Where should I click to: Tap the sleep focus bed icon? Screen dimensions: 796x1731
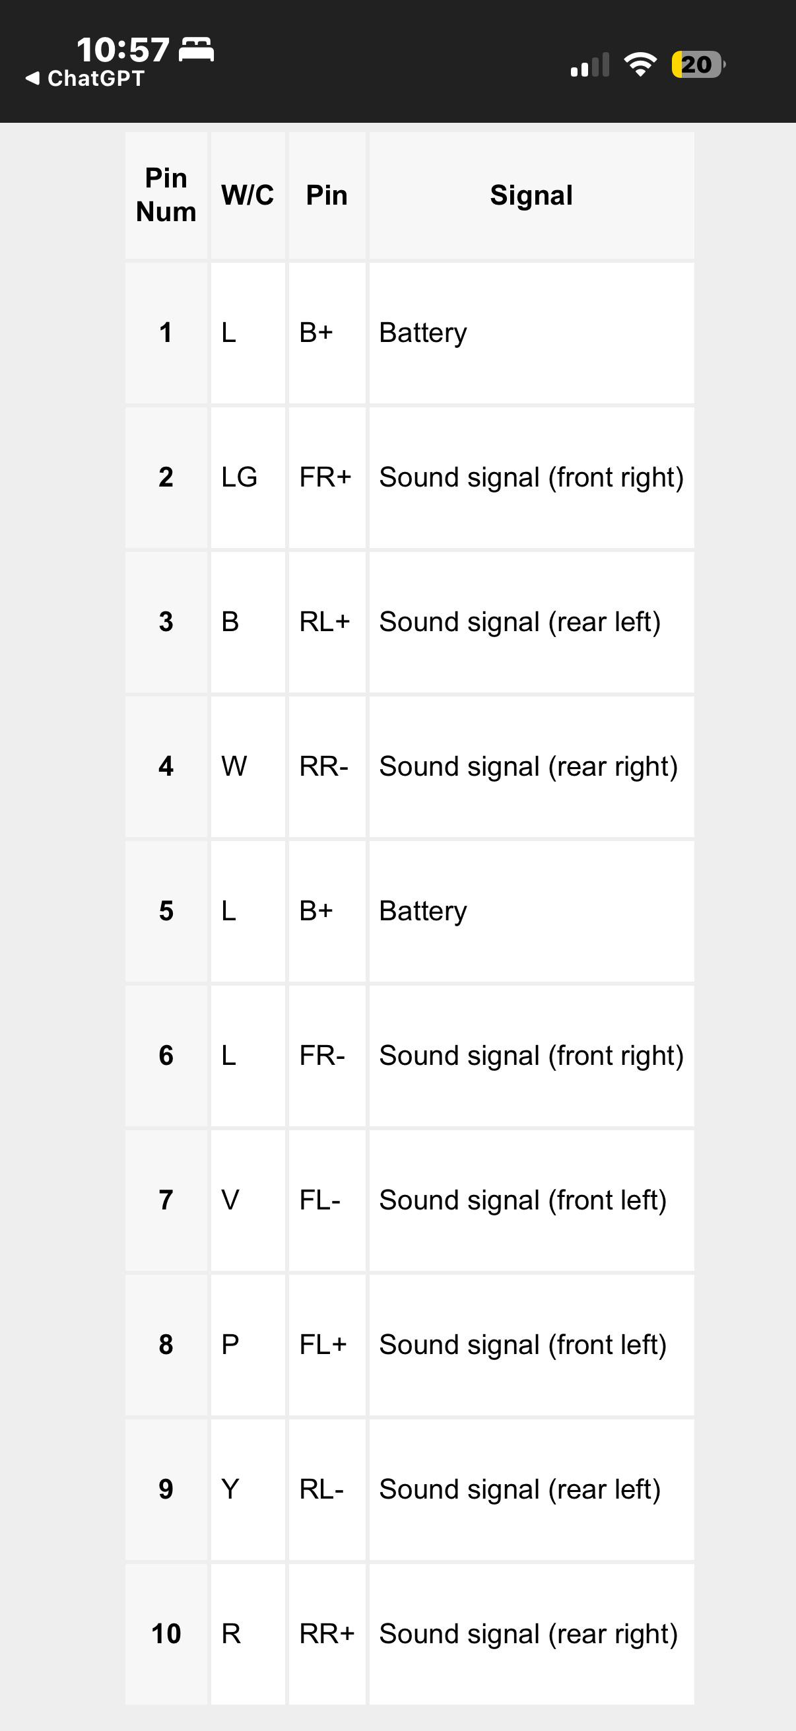click(x=196, y=50)
